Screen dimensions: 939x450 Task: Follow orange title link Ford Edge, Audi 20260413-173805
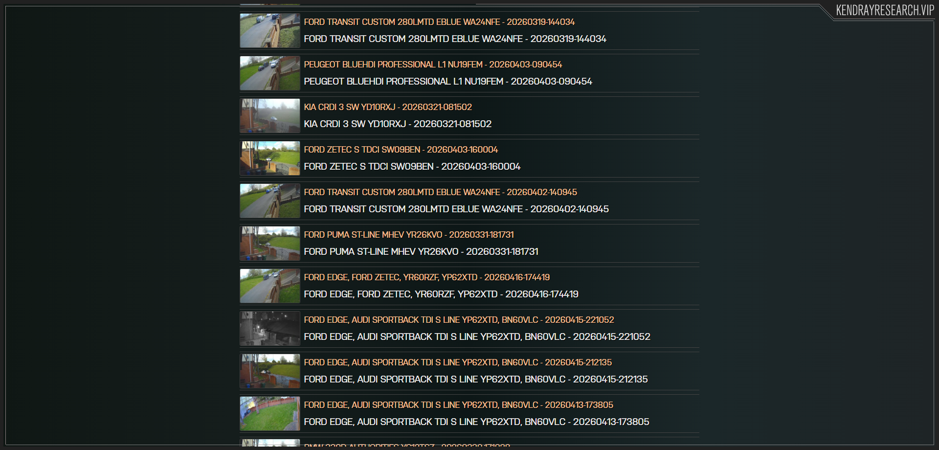[458, 405]
